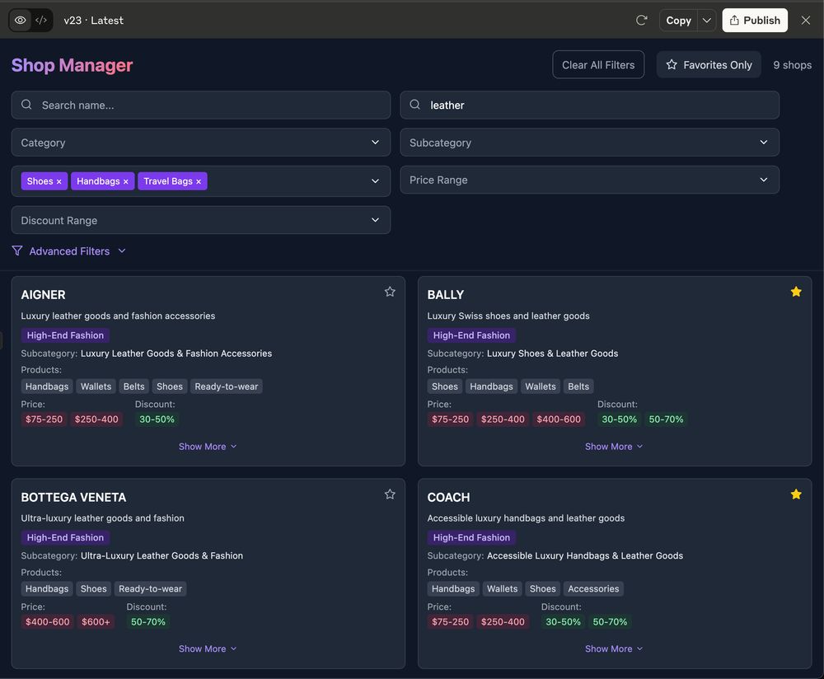
Task: Switch to preview eye view
Action: [20, 21]
